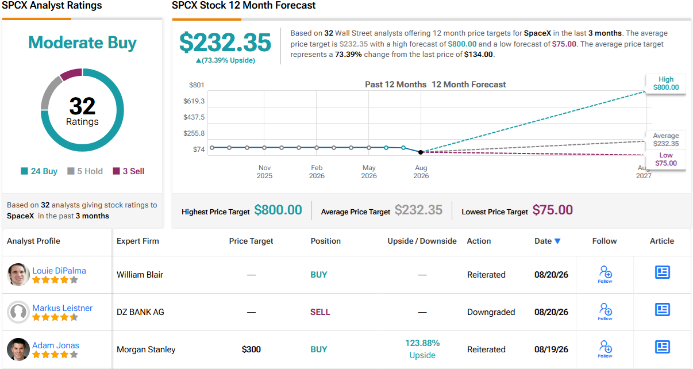Click the Upside / Downside column header
This screenshot has width=693, height=369.
pyautogui.click(x=422, y=241)
